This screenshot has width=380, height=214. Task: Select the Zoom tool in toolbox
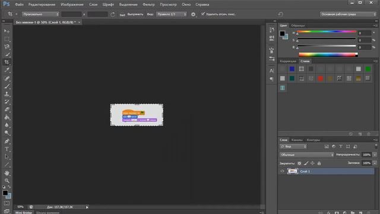7,181
